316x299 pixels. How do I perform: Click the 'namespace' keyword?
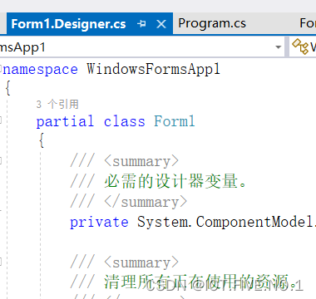click(x=41, y=69)
